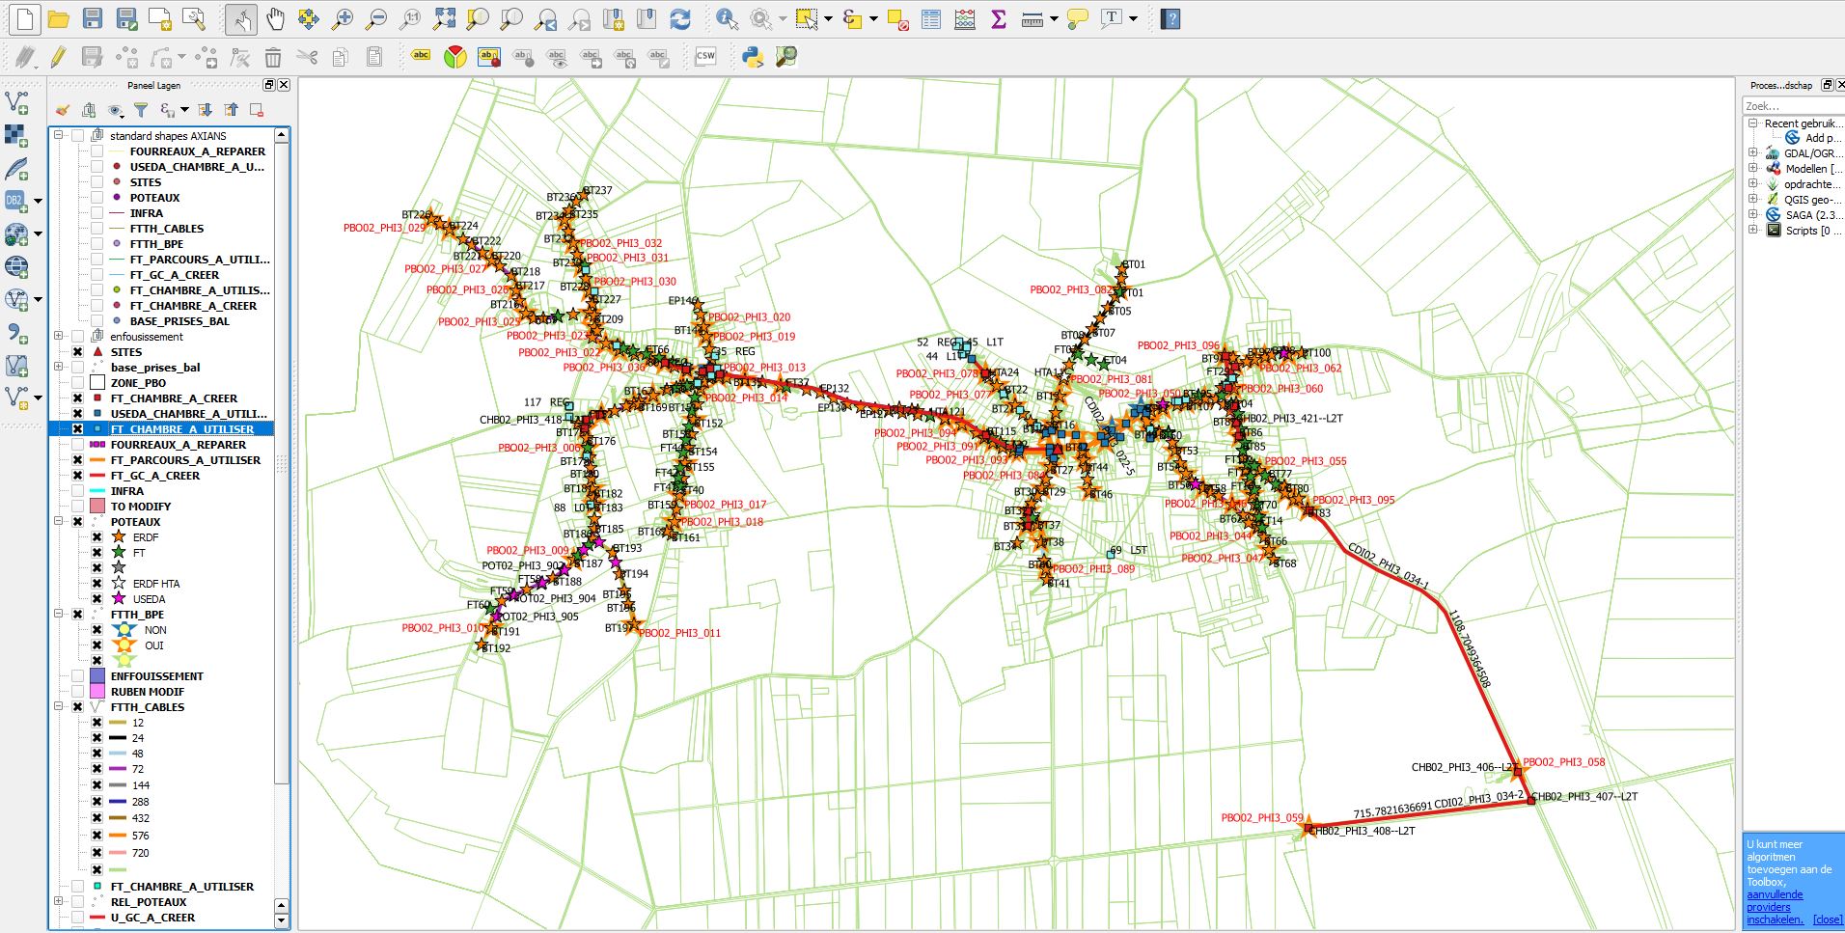Click the Add Delimited Text Layer comma icon
This screenshot has width=1845, height=933.
pos(16,334)
